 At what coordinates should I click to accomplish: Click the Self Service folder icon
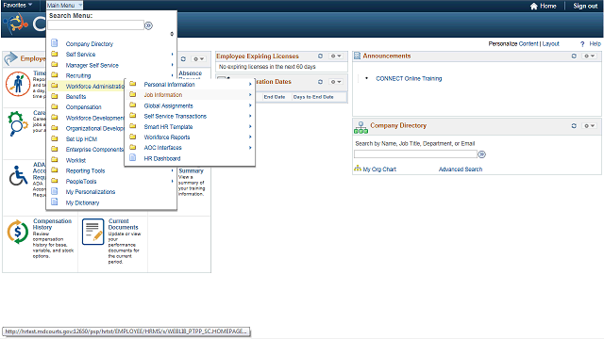(55, 54)
